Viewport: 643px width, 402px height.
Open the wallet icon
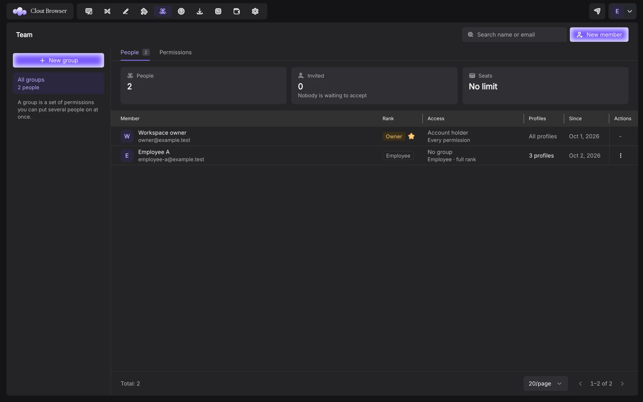point(237,11)
